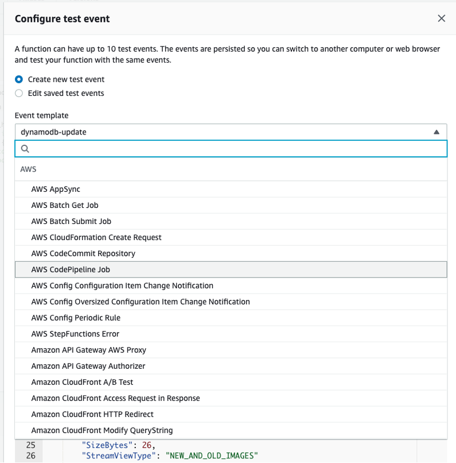Pick Amazon CloudFront HTTP Redirect
This screenshot has width=456, height=463.
coord(92,414)
